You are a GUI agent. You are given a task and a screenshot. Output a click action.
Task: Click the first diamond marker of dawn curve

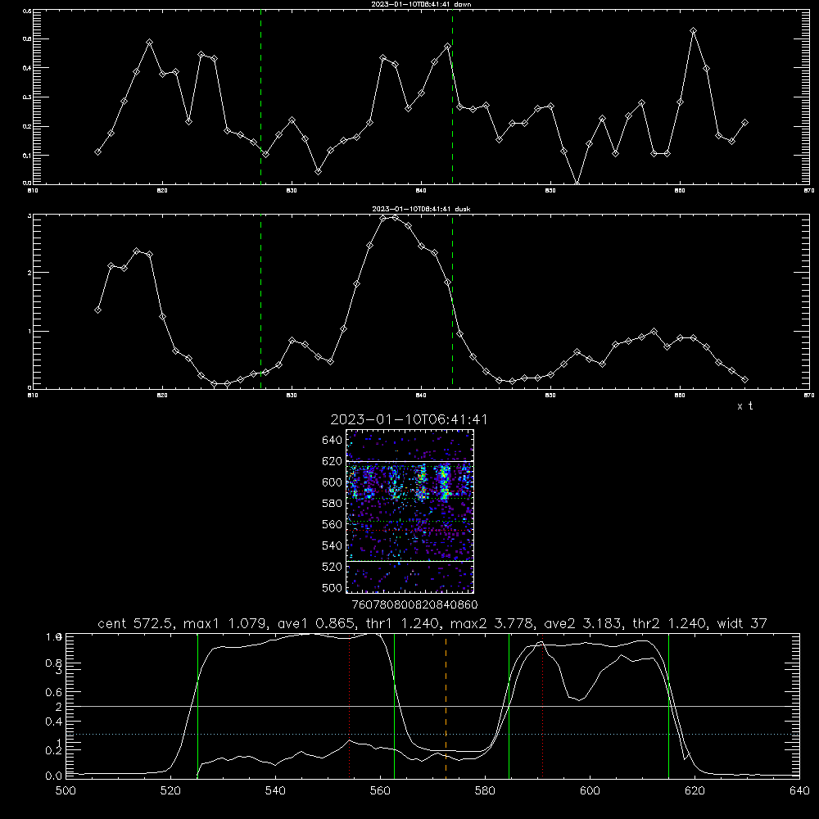pos(97,152)
